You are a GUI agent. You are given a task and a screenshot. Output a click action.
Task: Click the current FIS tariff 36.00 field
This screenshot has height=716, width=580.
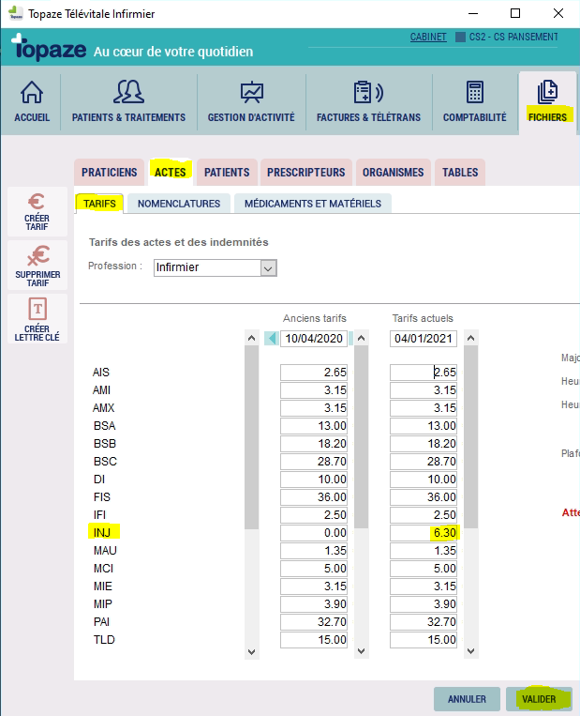point(424,497)
